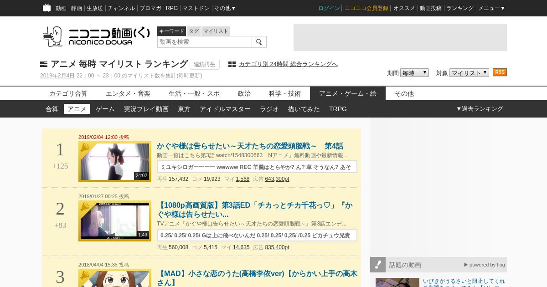The image size is (547, 287).
Task: Open the 期間 毎時 dropdown
Action: tap(414, 73)
